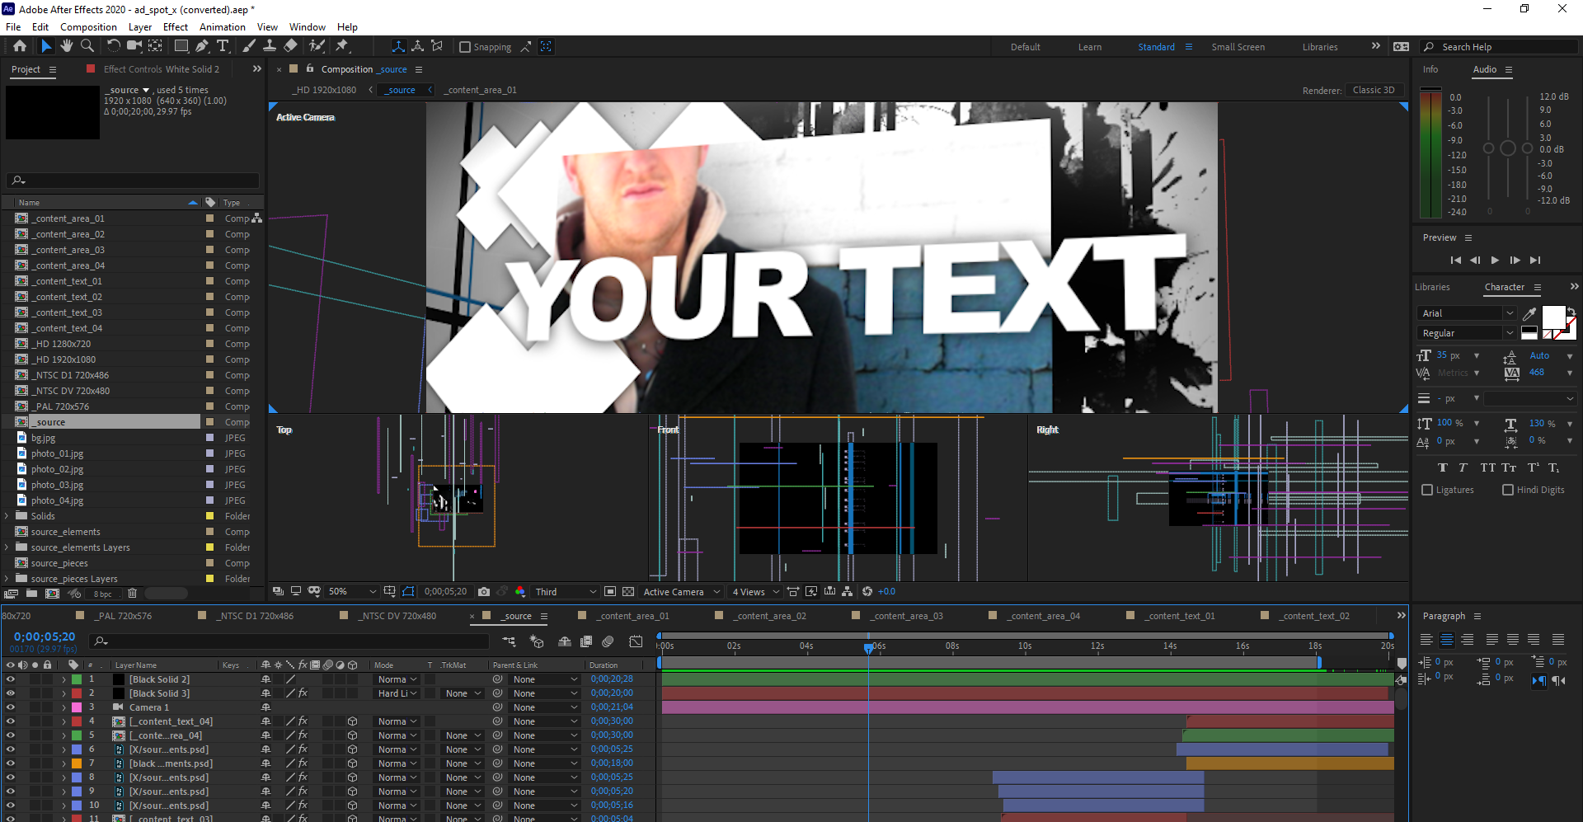Hide Camera 1 layer visibility eye
The width and height of the screenshot is (1583, 822).
pos(11,707)
